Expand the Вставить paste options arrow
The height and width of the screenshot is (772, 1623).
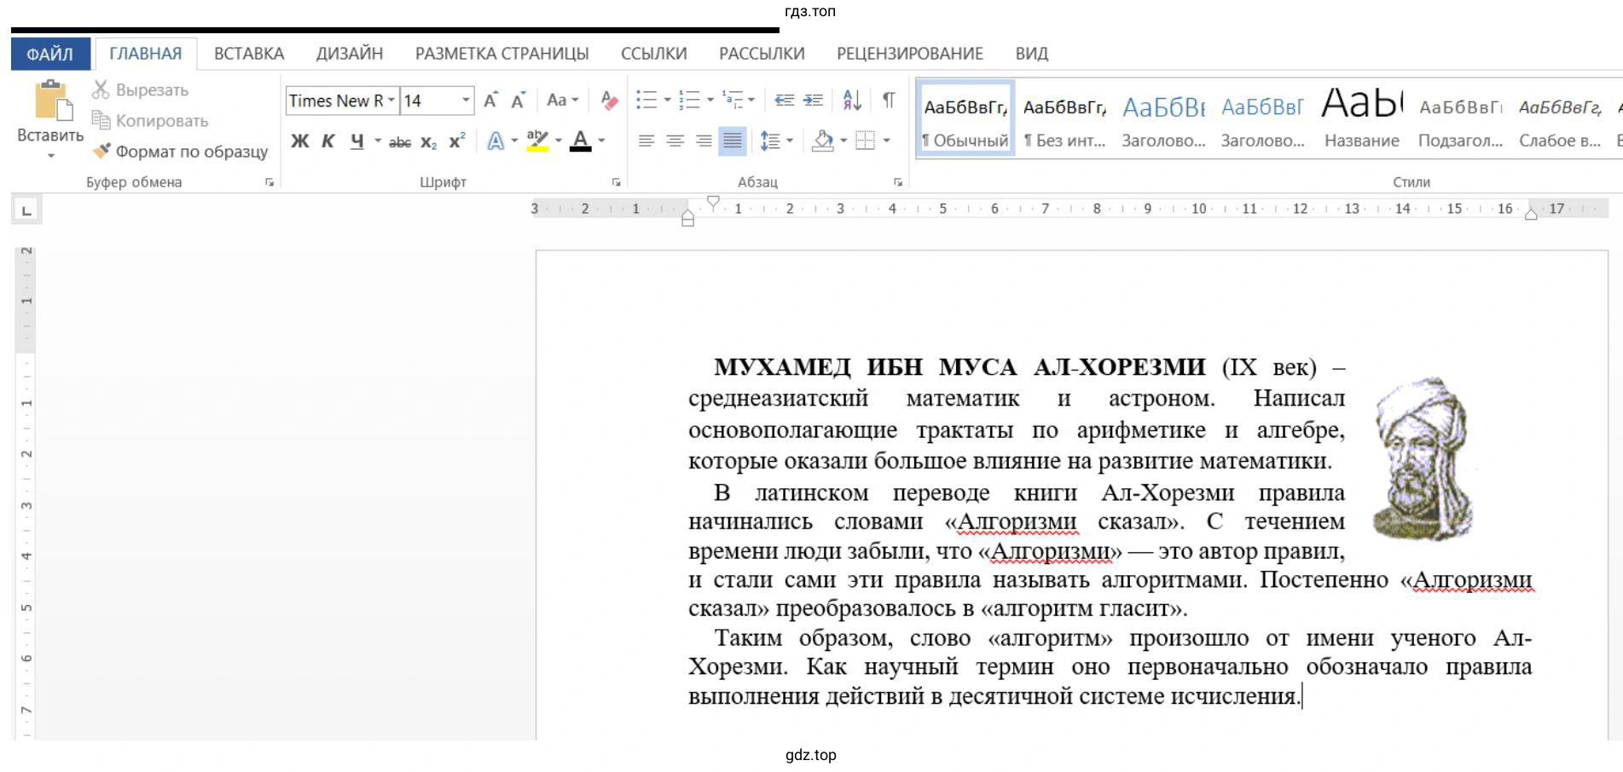click(50, 155)
